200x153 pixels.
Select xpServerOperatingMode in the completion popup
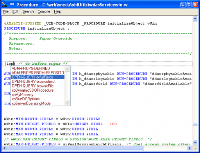[37, 103]
